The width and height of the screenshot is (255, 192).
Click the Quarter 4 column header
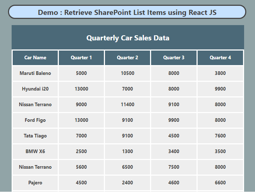pos(220,58)
